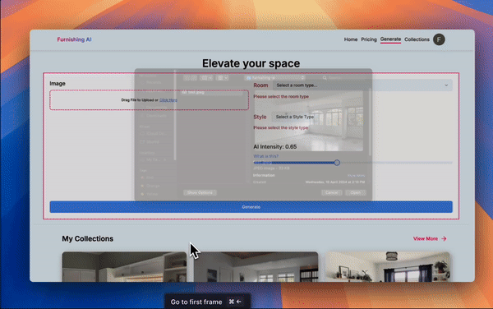Open the Room type dropdown
Viewport: 493px width, 309px height.
click(x=362, y=85)
